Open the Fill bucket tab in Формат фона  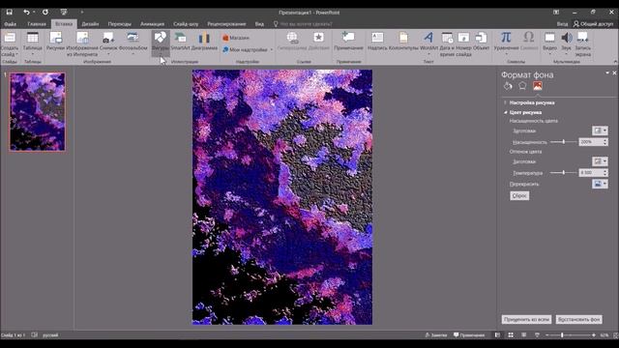[508, 86]
